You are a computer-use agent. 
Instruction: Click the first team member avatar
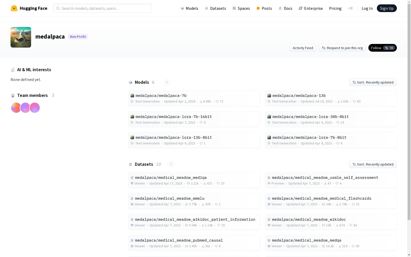pyautogui.click(x=16, y=108)
